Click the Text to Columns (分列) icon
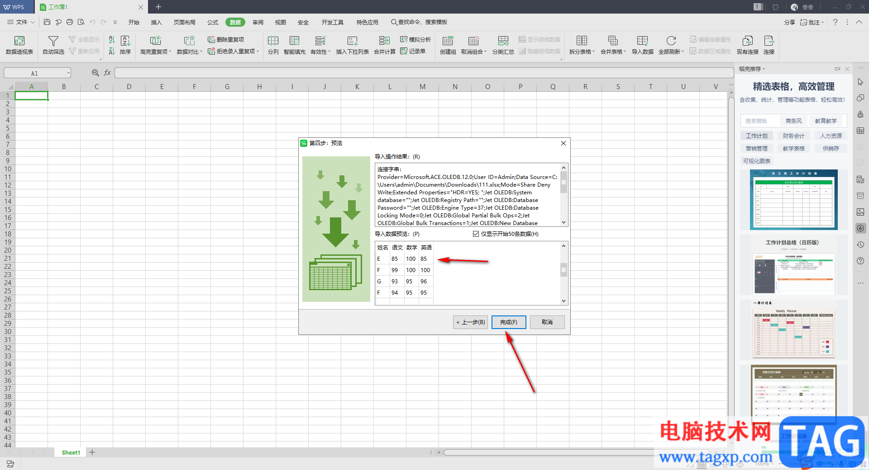This screenshot has height=470, width=869. [x=273, y=41]
